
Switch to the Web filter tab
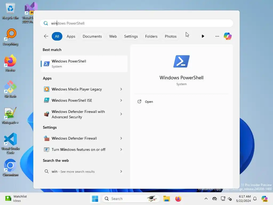point(113,36)
